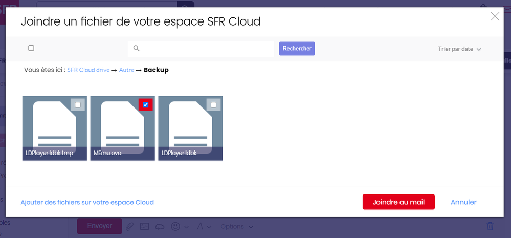511x238 pixels.
Task: Expand the Options dropdown in compose toolbar
Action: pos(237,226)
